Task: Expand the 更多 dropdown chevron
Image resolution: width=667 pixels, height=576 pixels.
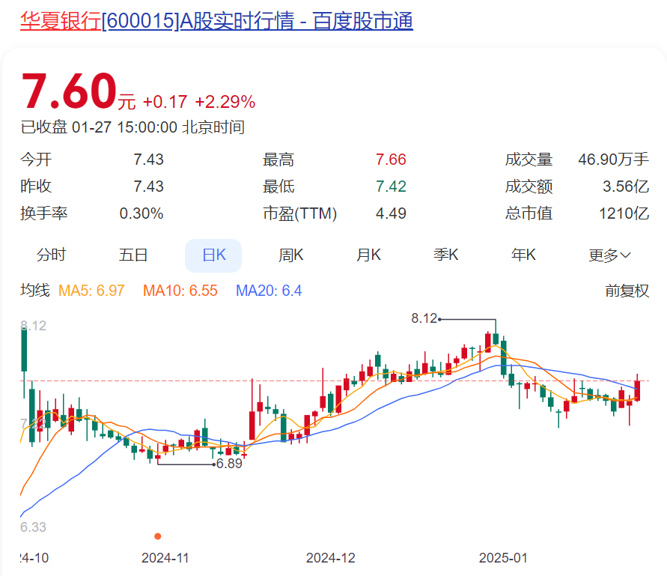Action: click(625, 255)
